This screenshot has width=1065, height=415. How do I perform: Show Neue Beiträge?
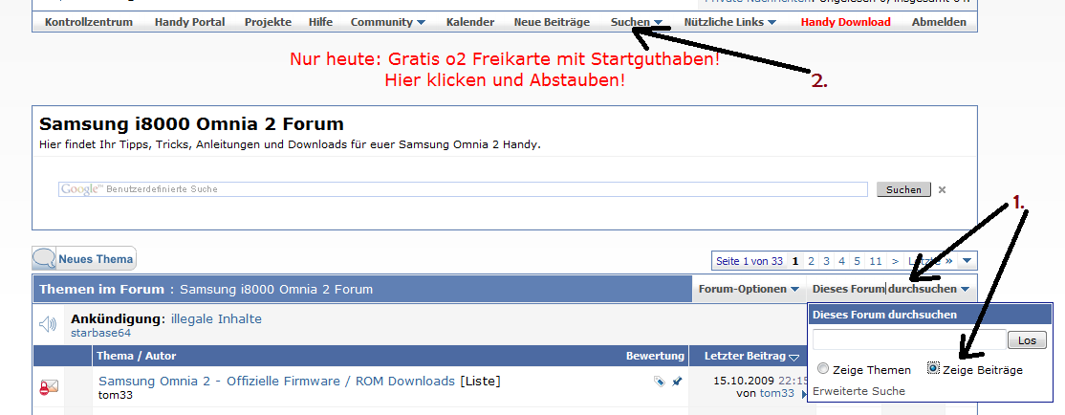[x=552, y=22]
